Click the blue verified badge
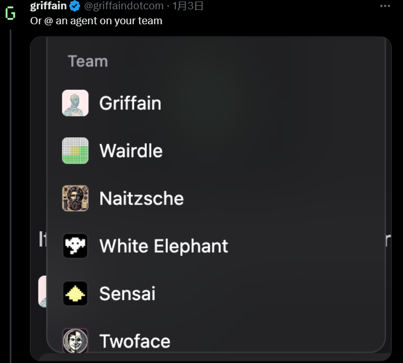 point(75,6)
